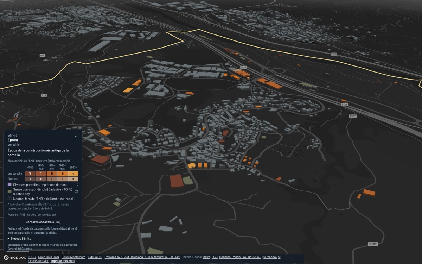The image size is (422, 264).
Task: Open the OpenStreetMap attribution link
Action: (x=38, y=261)
